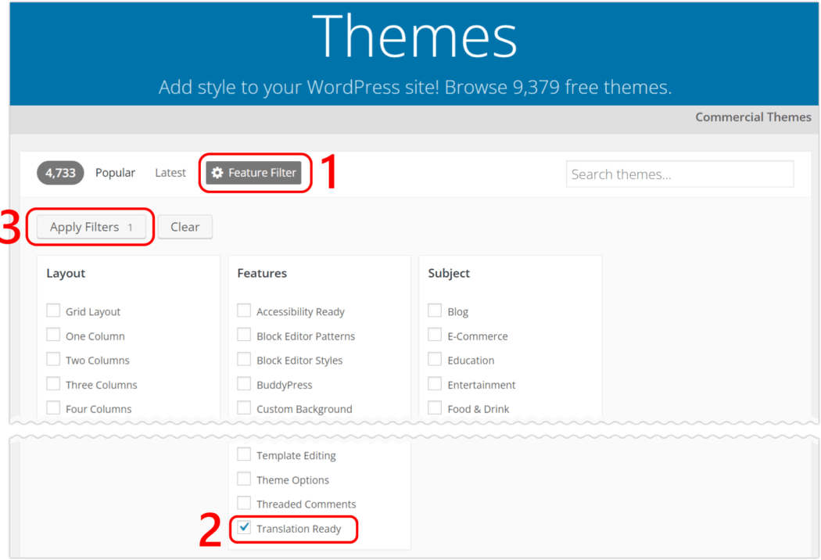Check the Two Columns layout option
Screen dimensions: 821x560
click(x=53, y=359)
